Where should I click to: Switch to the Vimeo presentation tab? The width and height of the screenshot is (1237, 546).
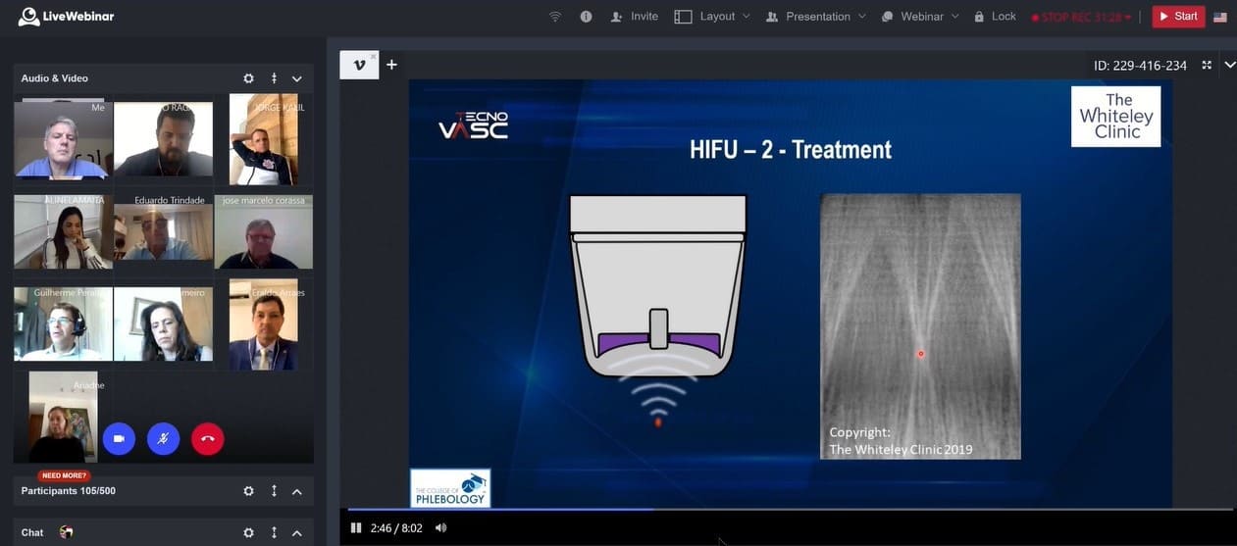point(359,65)
